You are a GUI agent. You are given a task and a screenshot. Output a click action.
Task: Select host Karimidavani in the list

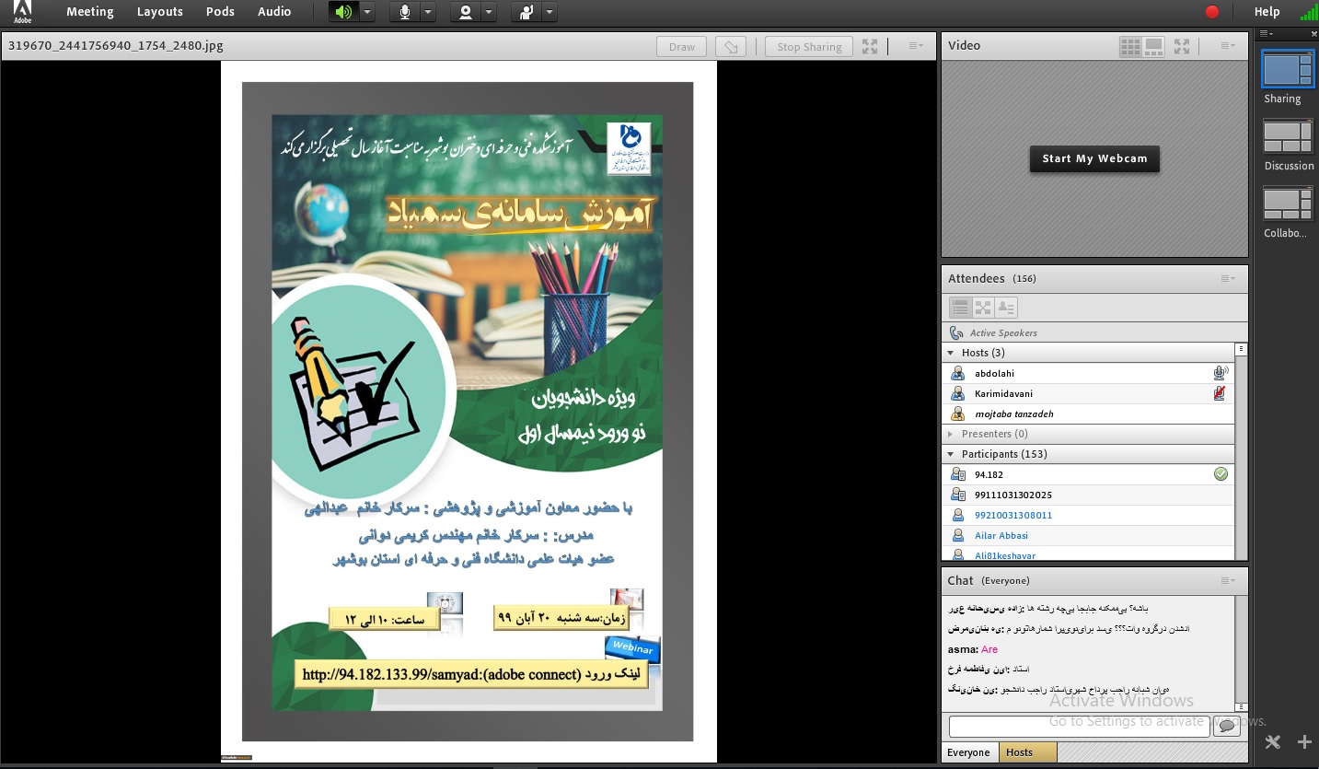coord(1088,393)
